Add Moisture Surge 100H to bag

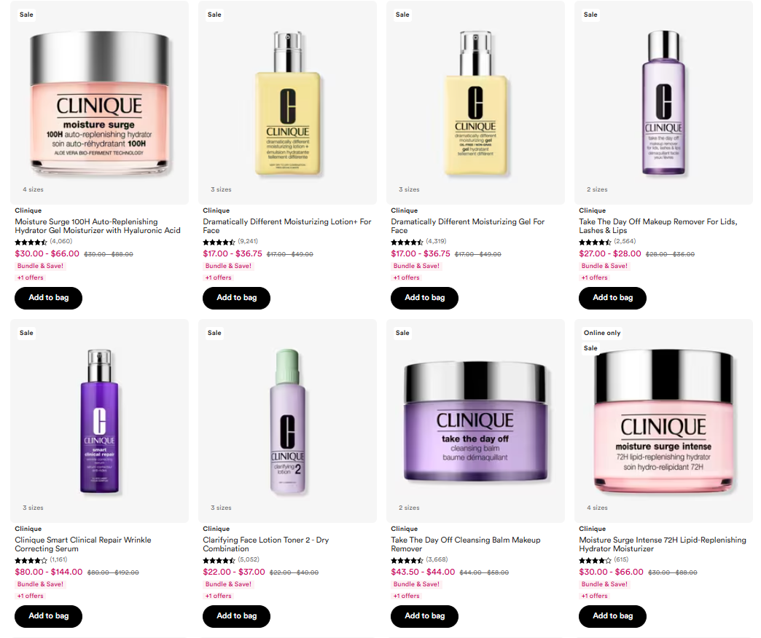click(x=49, y=298)
